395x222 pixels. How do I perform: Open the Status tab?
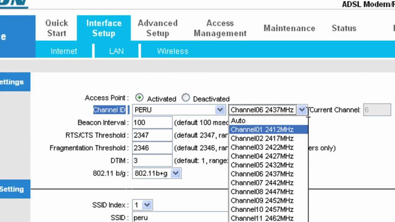[x=344, y=28]
